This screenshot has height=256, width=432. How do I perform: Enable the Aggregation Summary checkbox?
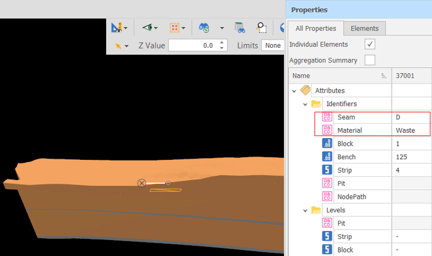(x=370, y=60)
